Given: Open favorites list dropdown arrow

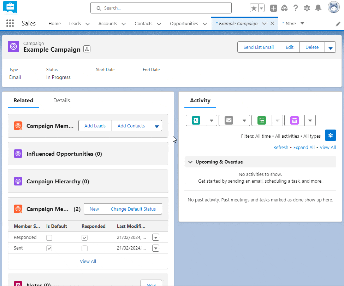Looking at the screenshot, I should pyautogui.click(x=261, y=8).
